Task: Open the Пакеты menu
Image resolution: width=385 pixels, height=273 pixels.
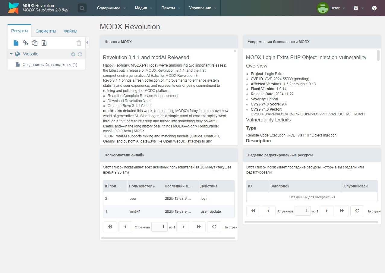Action: (170, 8)
